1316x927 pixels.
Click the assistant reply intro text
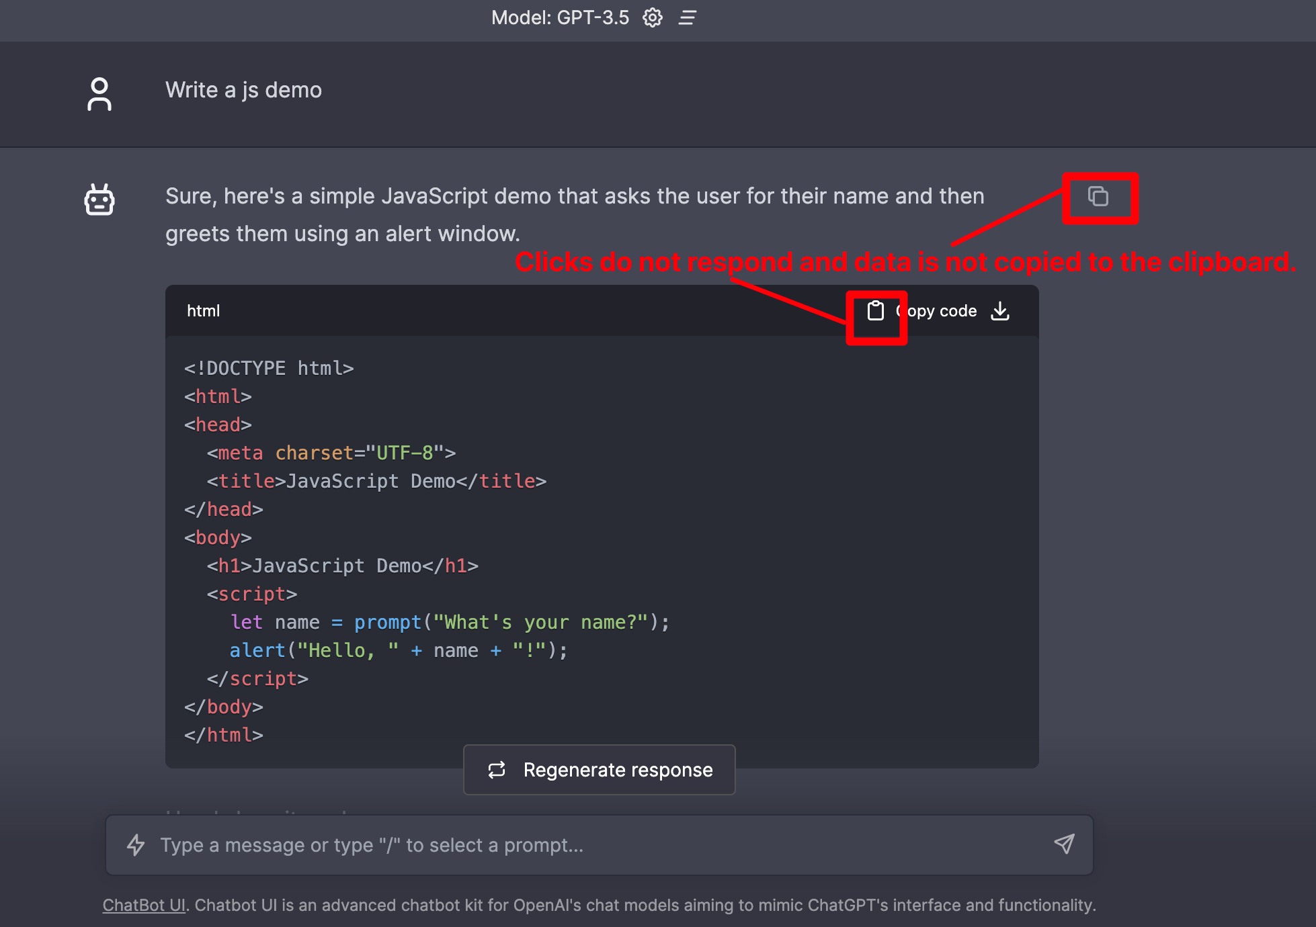pyautogui.click(x=575, y=215)
